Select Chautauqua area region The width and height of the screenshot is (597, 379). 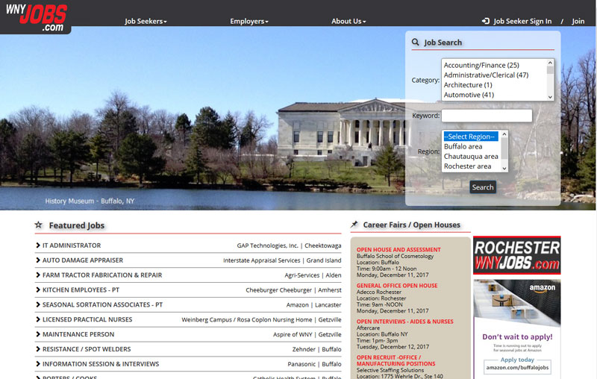coord(471,157)
